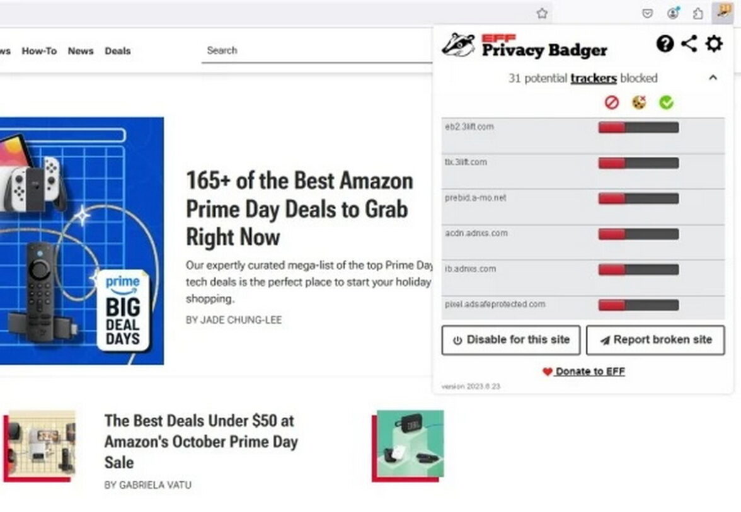Image resolution: width=741 pixels, height=512 pixels.
Task: Toggle blocking slider for pixel.adsafeprotected.com
Action: tap(638, 305)
